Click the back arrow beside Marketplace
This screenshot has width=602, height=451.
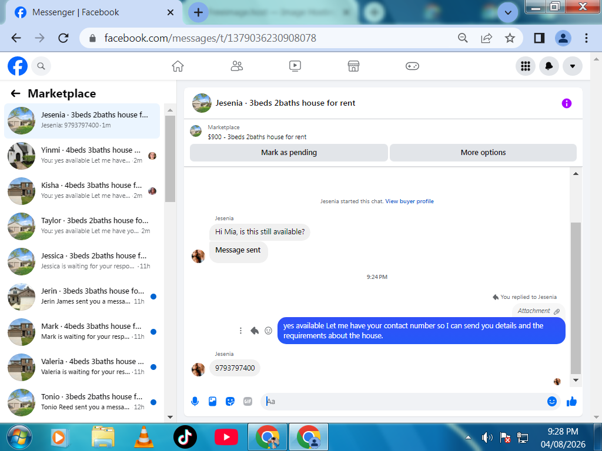15,93
